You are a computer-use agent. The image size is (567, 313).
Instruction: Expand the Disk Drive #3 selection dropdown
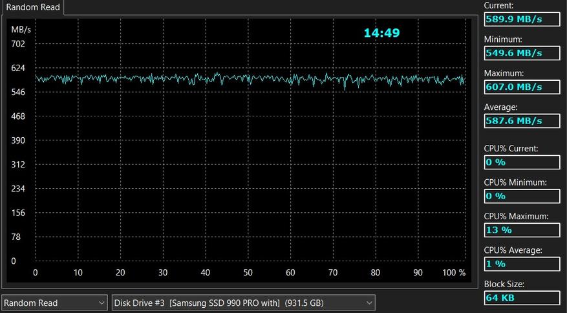coord(243,303)
